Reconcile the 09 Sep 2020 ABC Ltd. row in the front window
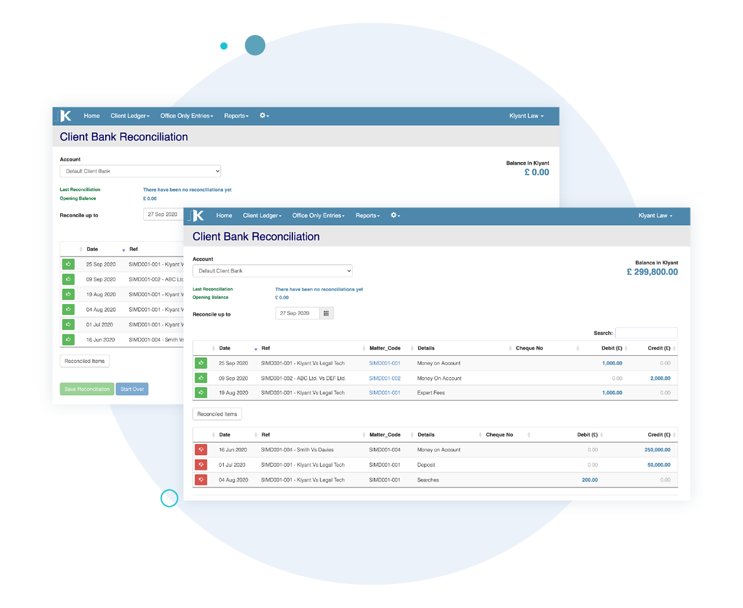This screenshot has width=743, height=608. pyautogui.click(x=201, y=378)
